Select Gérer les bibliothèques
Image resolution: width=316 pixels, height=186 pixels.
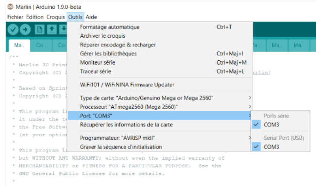coord(108,53)
